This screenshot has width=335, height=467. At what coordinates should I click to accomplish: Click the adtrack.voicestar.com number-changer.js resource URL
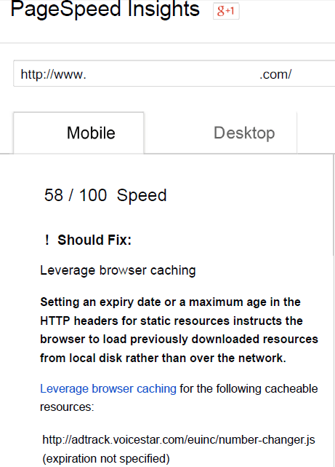pyautogui.click(x=179, y=439)
